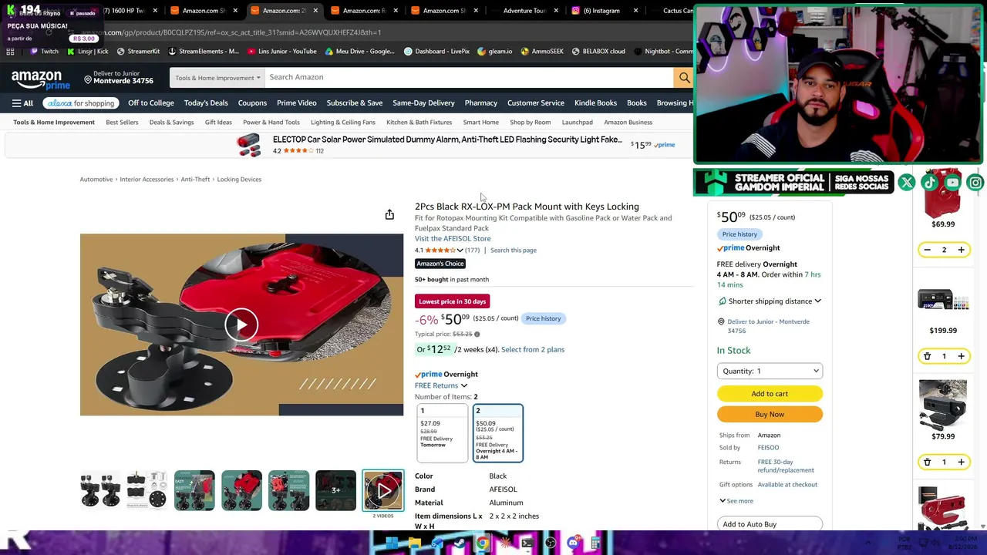Click the Add to cart button
Image resolution: width=987 pixels, height=555 pixels.
[x=770, y=394]
